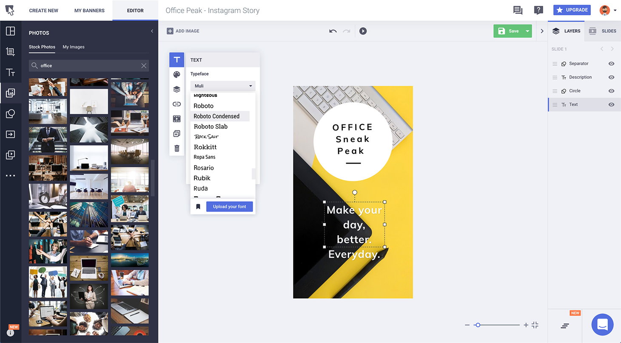
Task: Click the undo arrow
Action: (333, 31)
